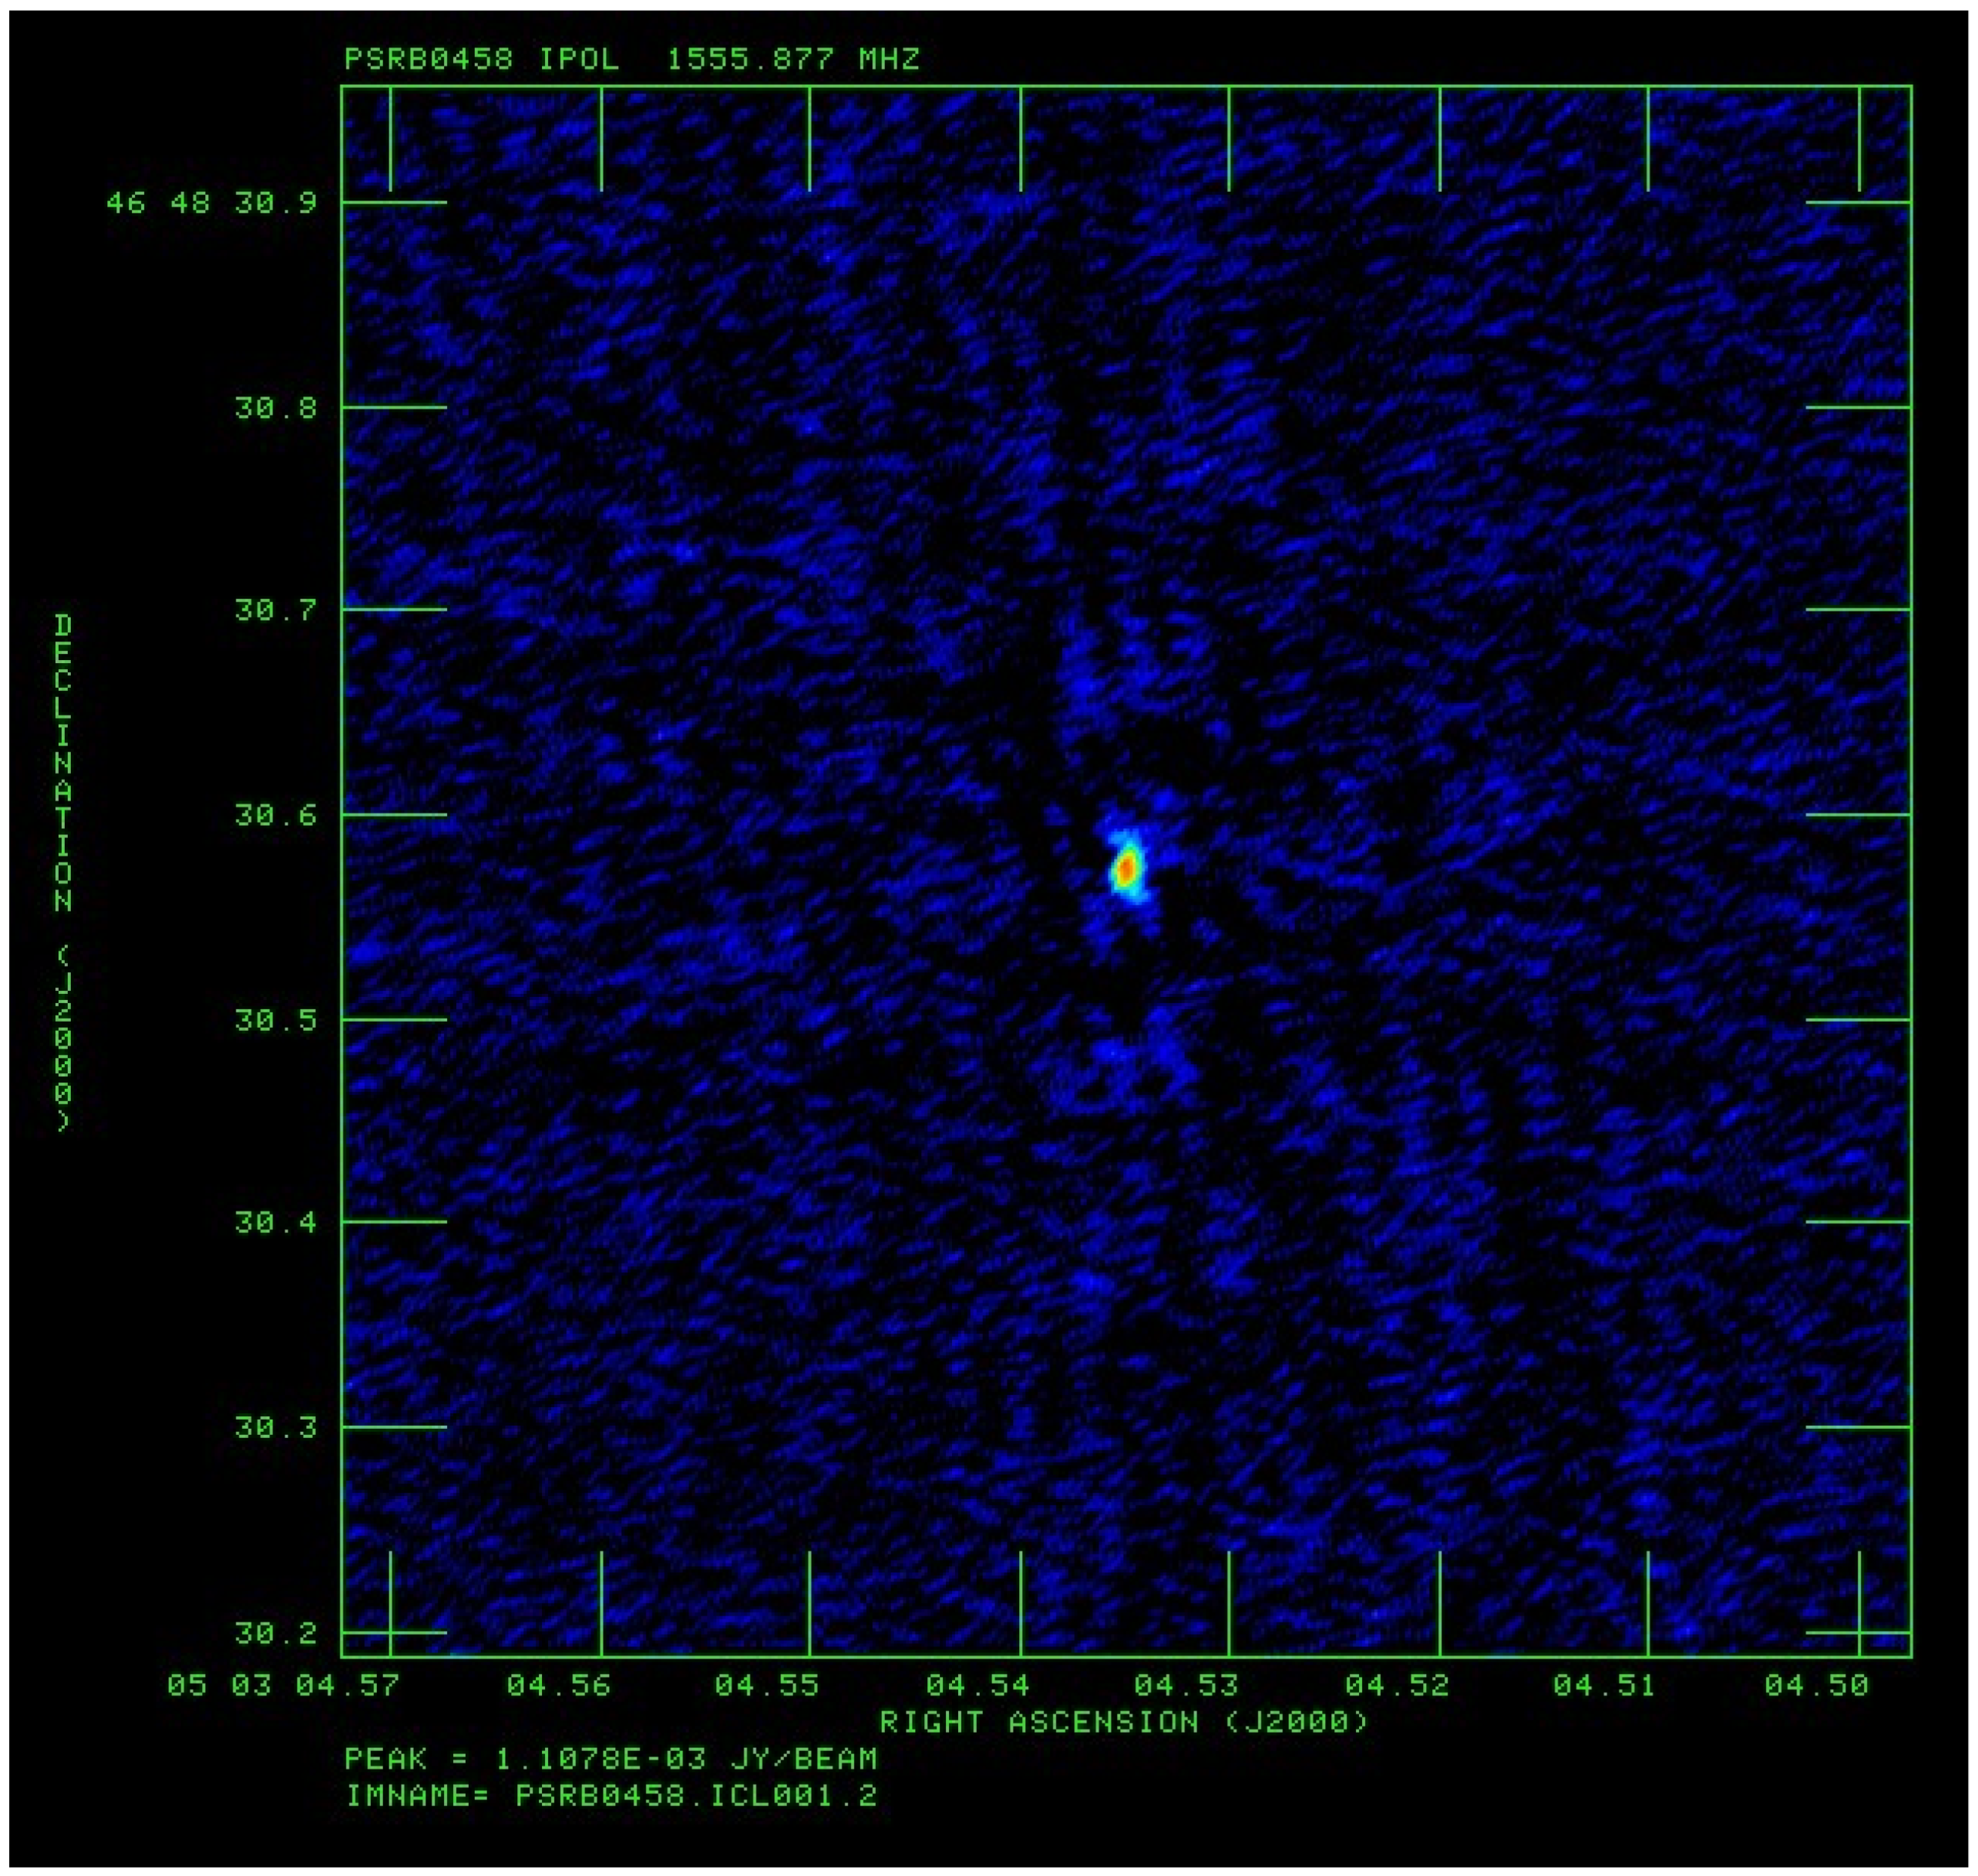Click the declination tick label 30.2

(x=276, y=1633)
